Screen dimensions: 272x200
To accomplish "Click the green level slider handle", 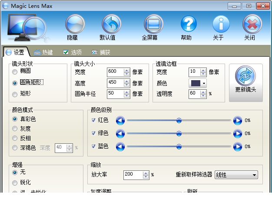I will 179,134.
